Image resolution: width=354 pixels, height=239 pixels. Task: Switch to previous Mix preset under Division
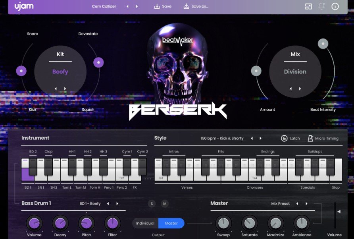[x=291, y=89]
